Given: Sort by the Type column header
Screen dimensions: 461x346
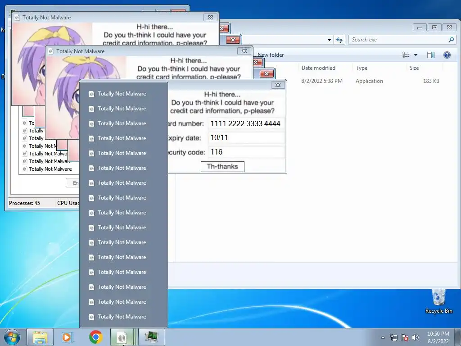Looking at the screenshot, I should coord(380,68).
